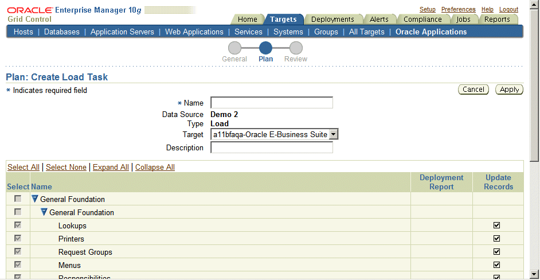This screenshot has height=280, width=540.
Task: Open the Groups sub-tab
Action: tap(326, 32)
